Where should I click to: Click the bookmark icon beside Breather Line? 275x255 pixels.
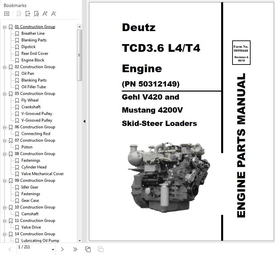pyautogui.click(x=17, y=34)
